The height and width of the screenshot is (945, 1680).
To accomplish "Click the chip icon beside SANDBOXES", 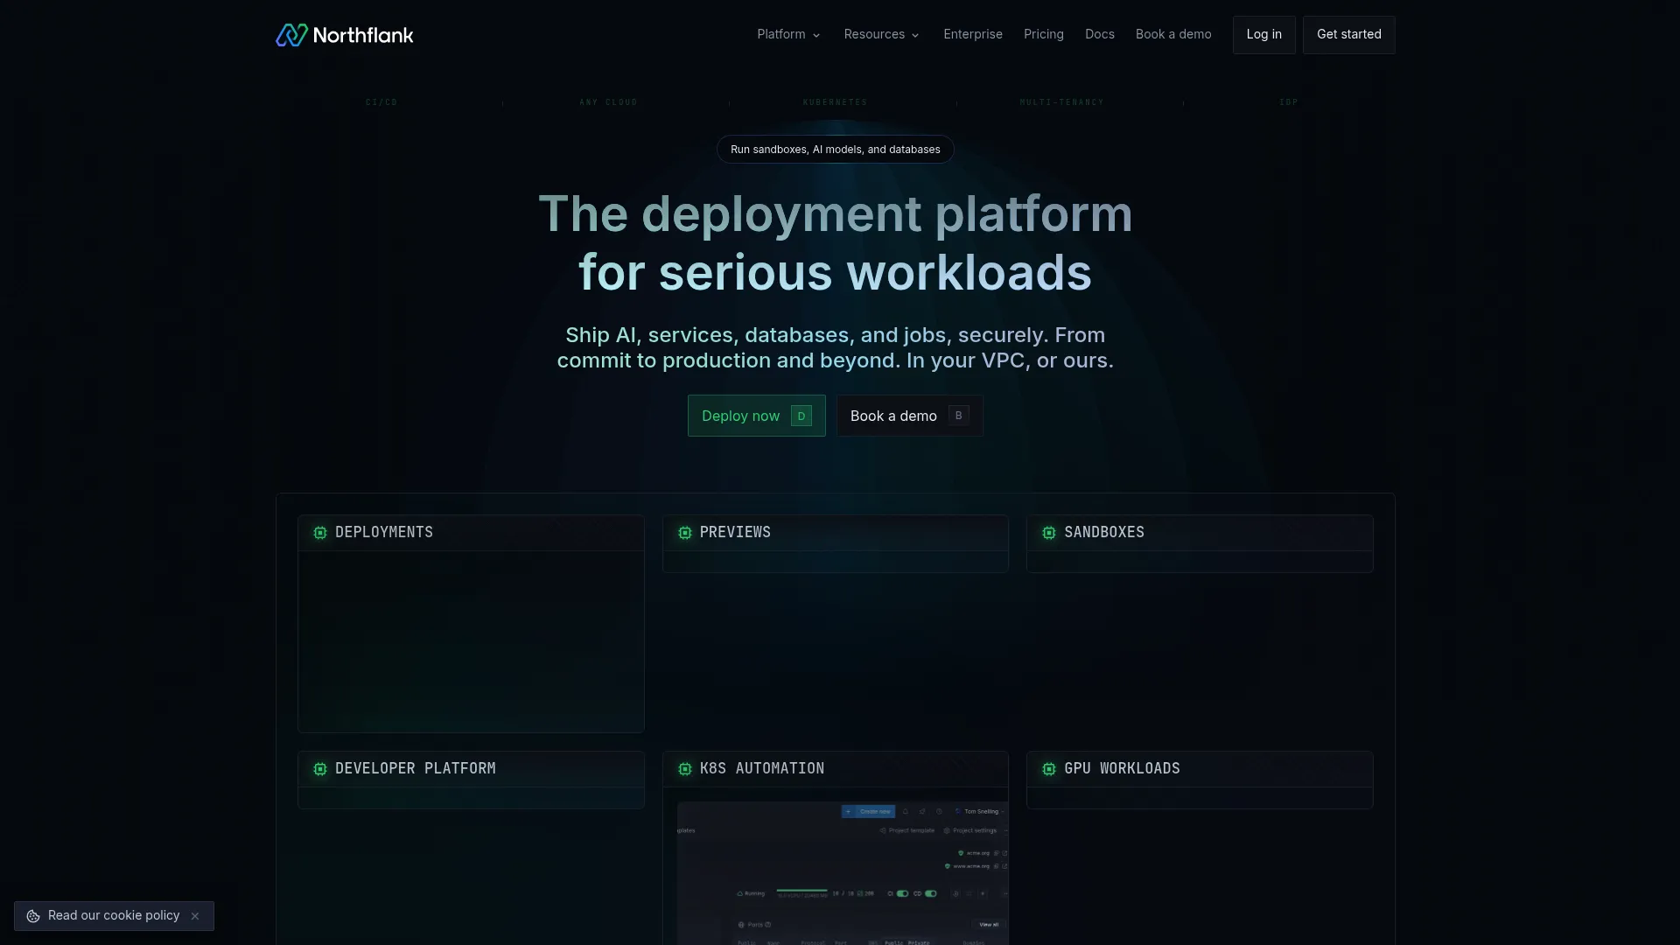I will tap(1049, 533).
